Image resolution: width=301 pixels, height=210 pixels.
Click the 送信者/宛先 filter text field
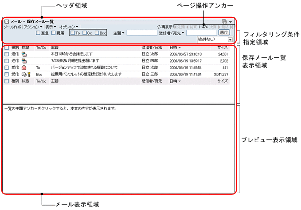click(202, 33)
